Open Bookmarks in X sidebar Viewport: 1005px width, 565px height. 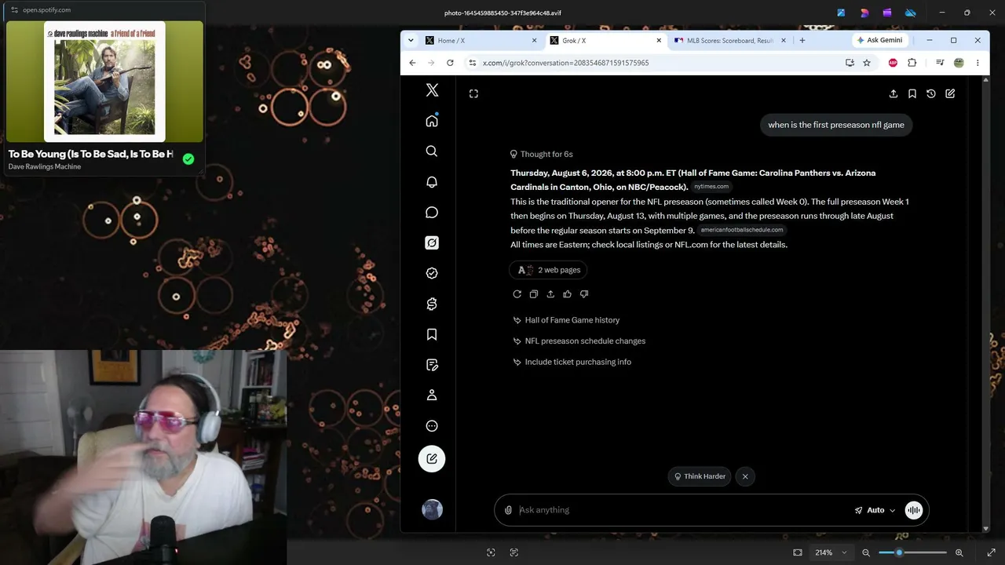pos(432,334)
